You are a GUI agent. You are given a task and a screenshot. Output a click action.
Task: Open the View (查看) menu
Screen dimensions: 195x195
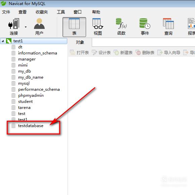[x=23, y=12]
